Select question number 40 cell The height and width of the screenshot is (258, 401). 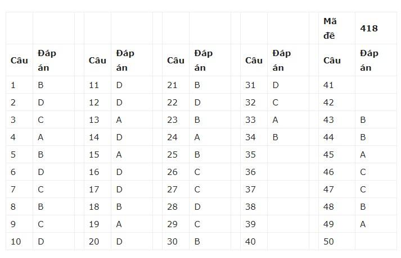coord(250,241)
